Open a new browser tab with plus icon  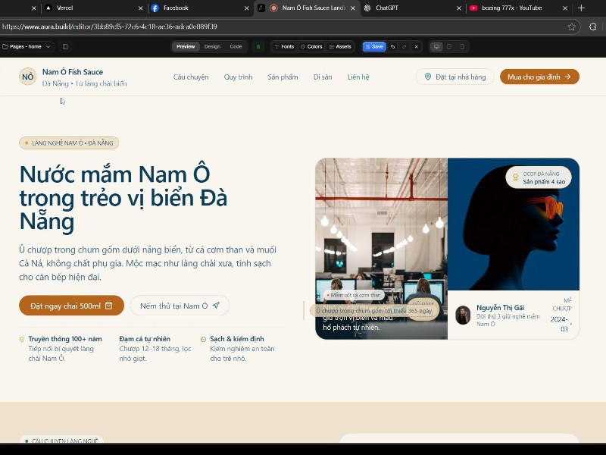coord(582,8)
